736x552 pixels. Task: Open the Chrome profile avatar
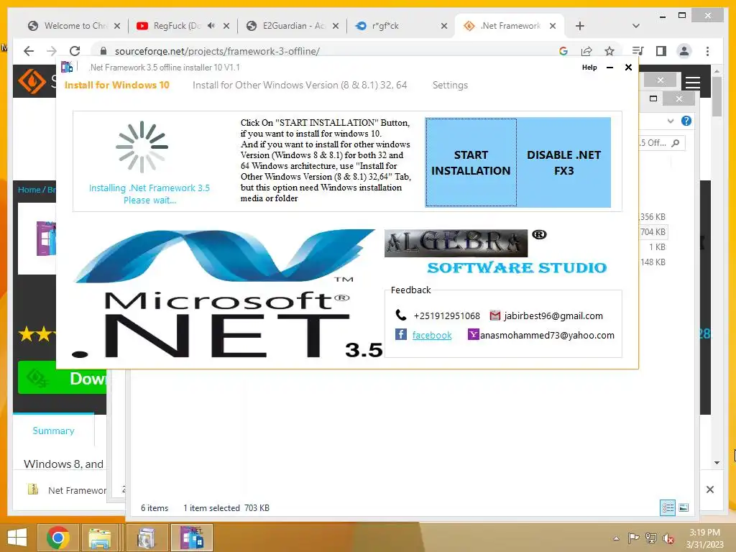[x=684, y=51]
